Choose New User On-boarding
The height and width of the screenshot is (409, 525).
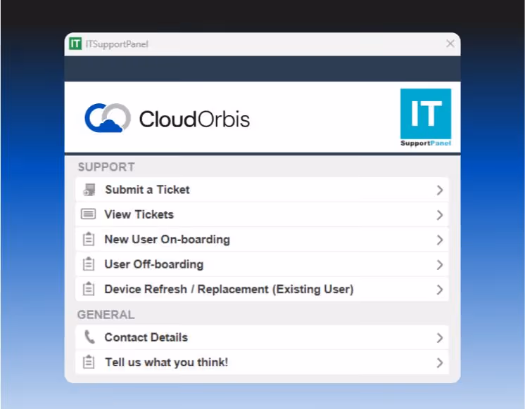pyautogui.click(x=262, y=240)
